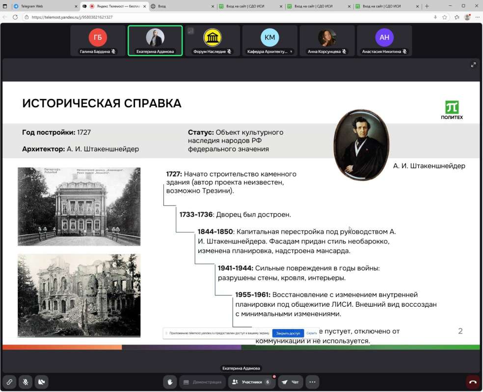Bookmark this page with star icon
Screen dimensions: 483x392
point(444,17)
